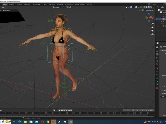This screenshot has height=124, width=166.
Task: Select rendered viewport shading
Action: tap(151, 7)
